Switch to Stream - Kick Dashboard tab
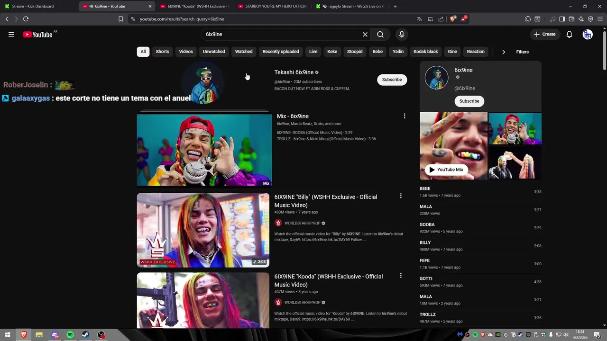The height and width of the screenshot is (341, 607). click(39, 6)
